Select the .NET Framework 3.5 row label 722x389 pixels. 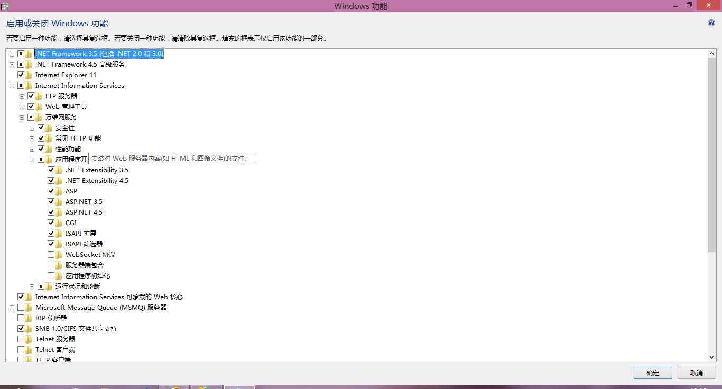pos(99,53)
